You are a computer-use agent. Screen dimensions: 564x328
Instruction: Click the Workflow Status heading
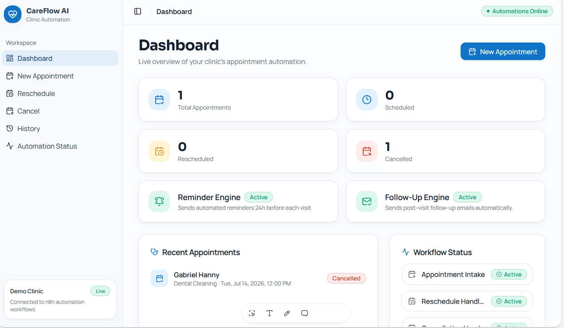(x=443, y=252)
